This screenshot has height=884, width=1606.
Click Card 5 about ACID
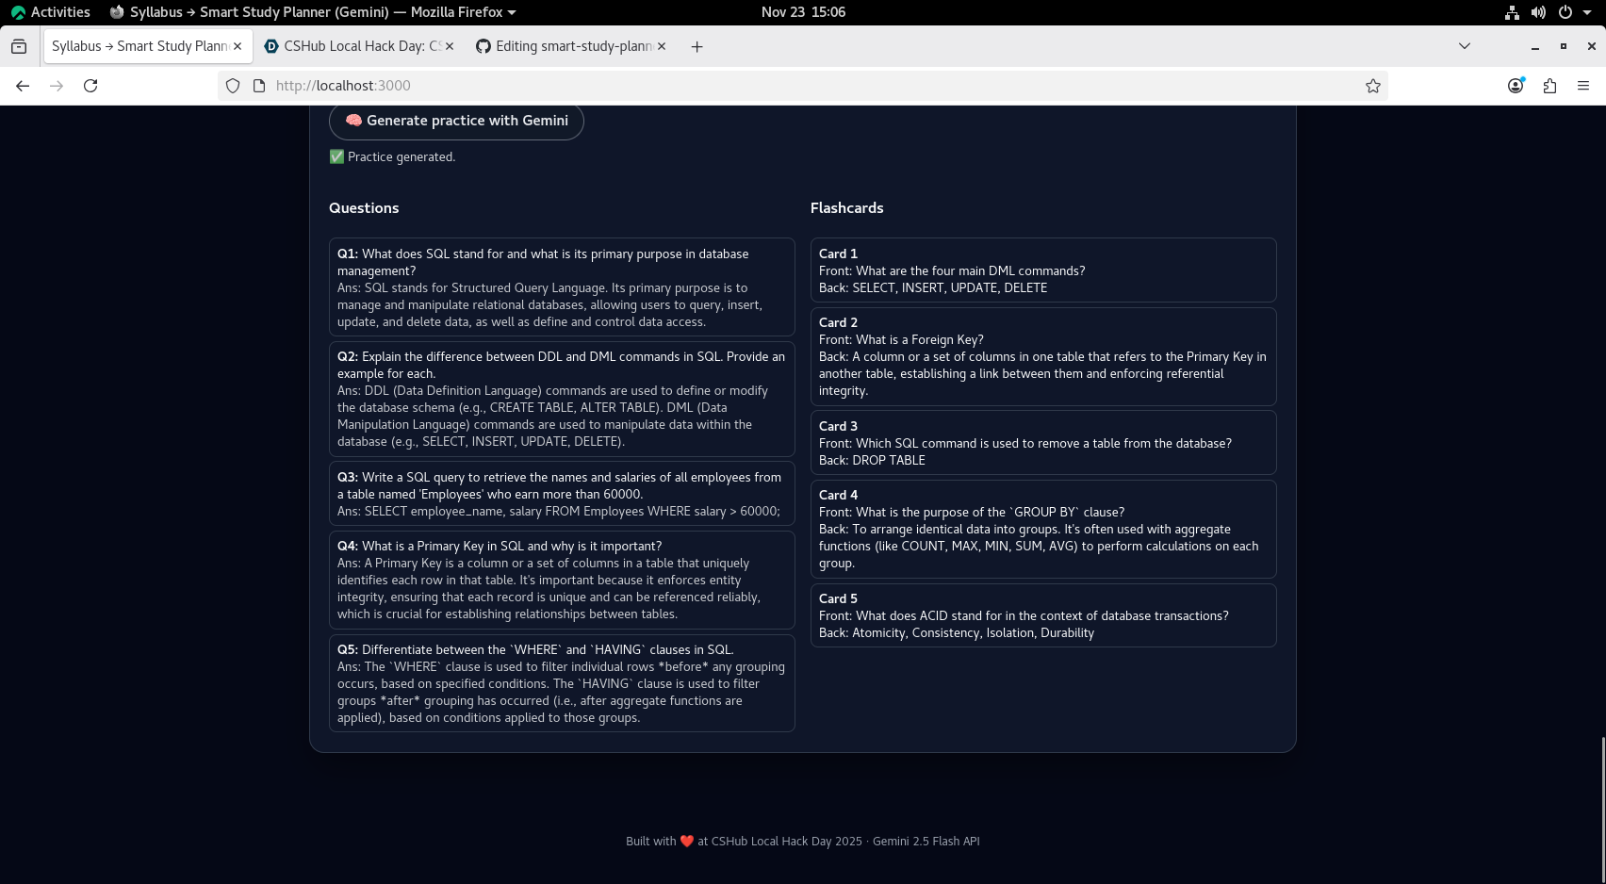1043,615
